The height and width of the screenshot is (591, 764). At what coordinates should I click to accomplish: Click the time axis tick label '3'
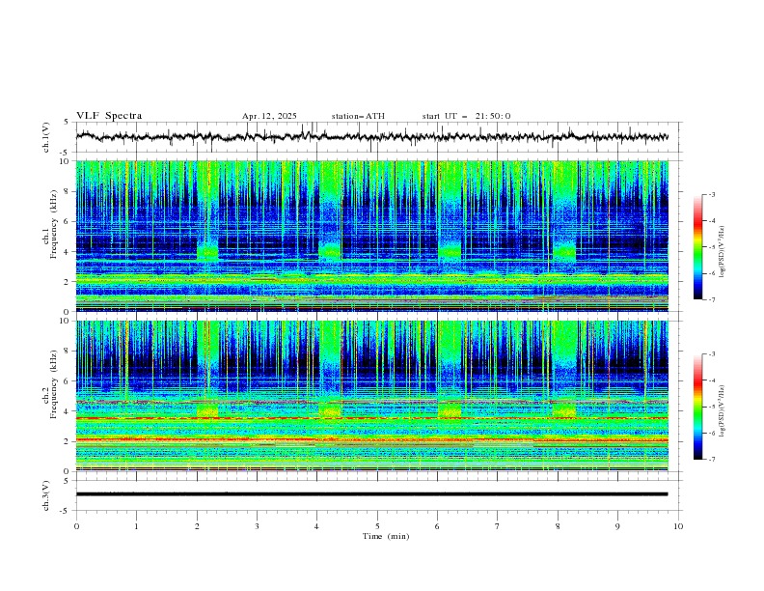tap(257, 526)
